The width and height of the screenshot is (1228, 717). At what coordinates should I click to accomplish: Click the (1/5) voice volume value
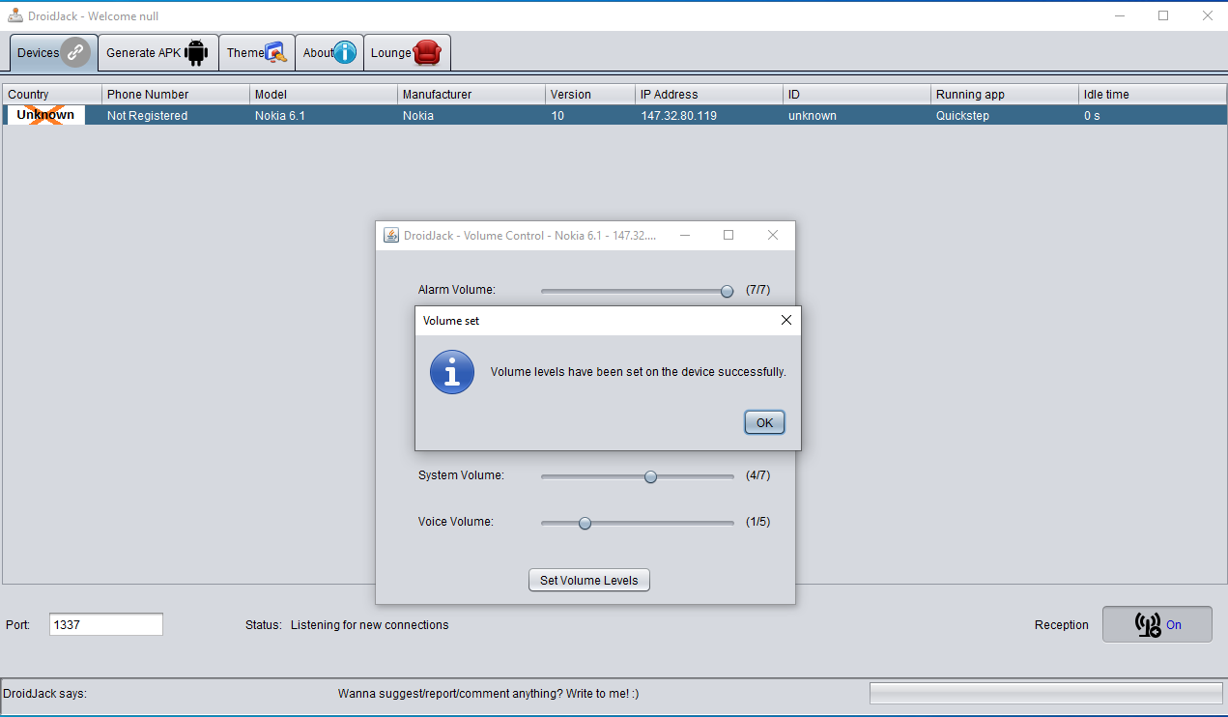(757, 522)
